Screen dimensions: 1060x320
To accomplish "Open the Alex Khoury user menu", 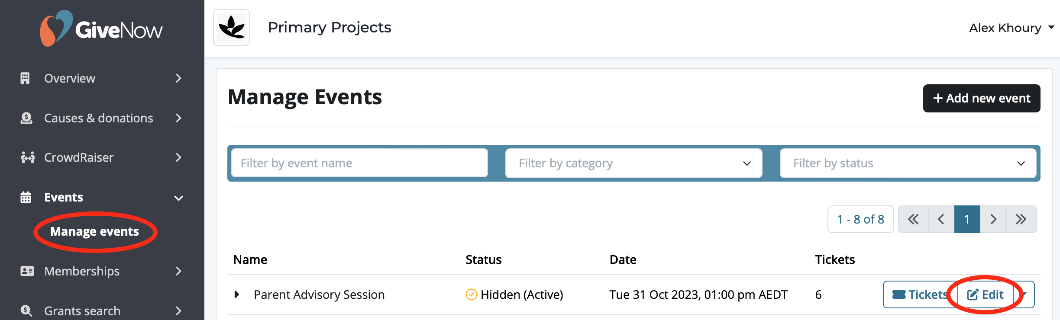I will click(1012, 28).
